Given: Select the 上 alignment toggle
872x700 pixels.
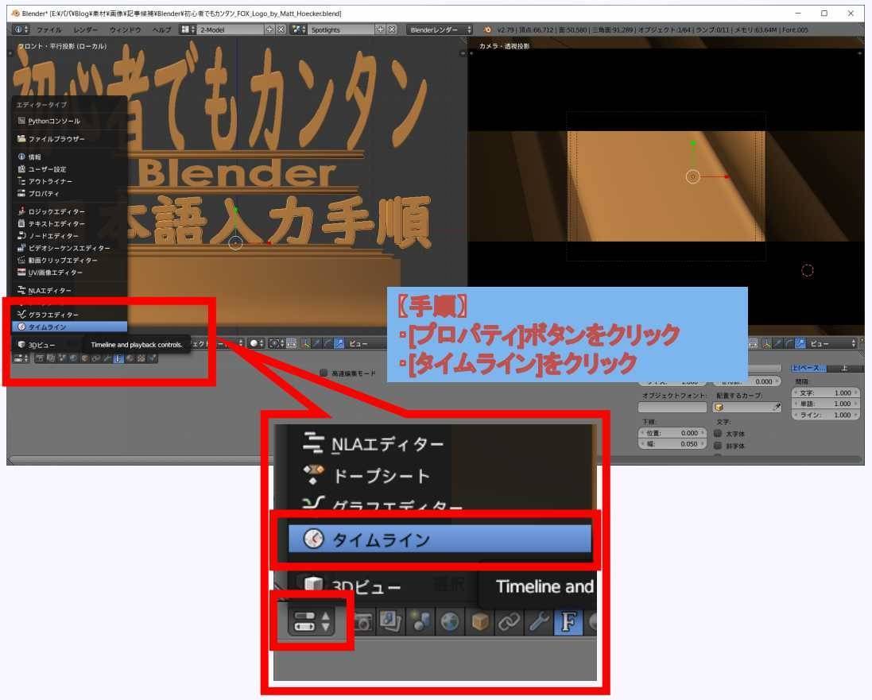Looking at the screenshot, I should [845, 368].
